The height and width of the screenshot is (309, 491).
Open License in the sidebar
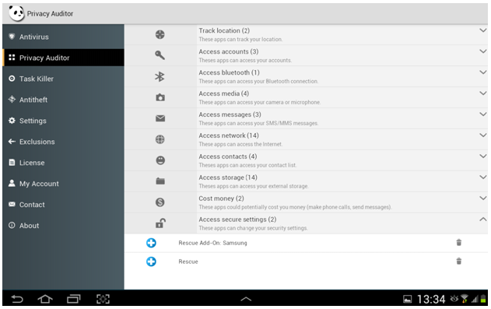(63, 163)
